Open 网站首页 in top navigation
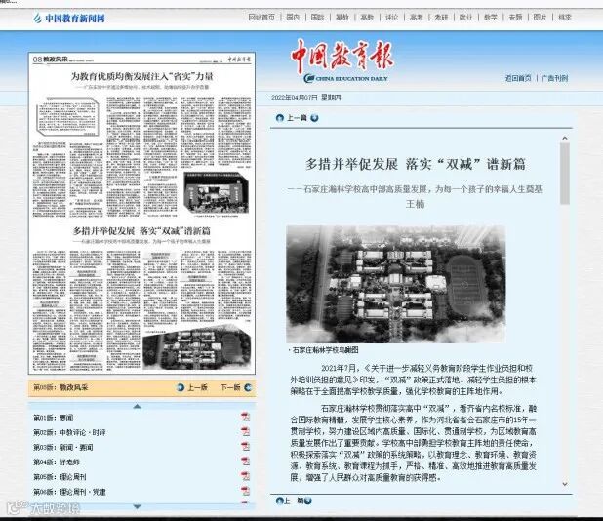The width and height of the screenshot is (603, 521). [x=261, y=18]
